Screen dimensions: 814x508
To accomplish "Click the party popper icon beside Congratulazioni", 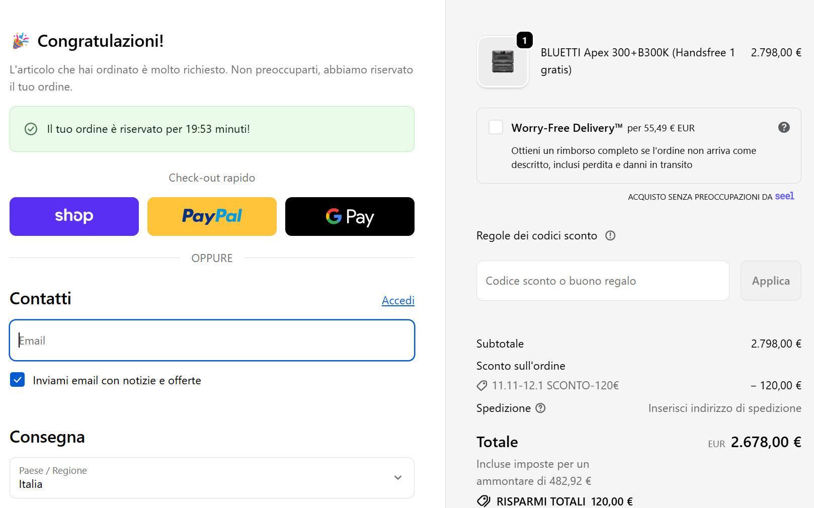I will point(21,41).
